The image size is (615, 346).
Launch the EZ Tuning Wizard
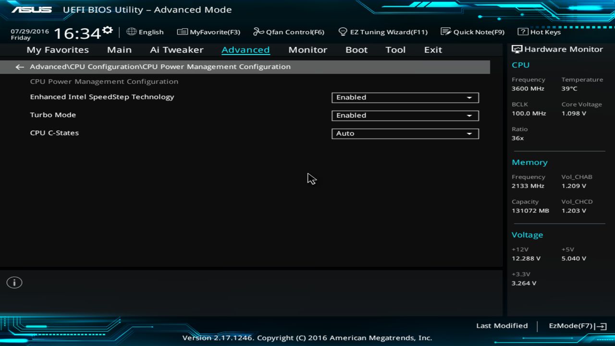click(x=383, y=32)
